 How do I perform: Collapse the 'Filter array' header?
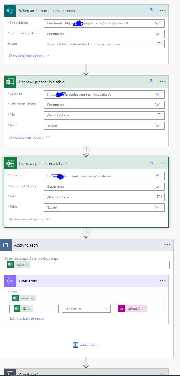[x=86, y=281]
